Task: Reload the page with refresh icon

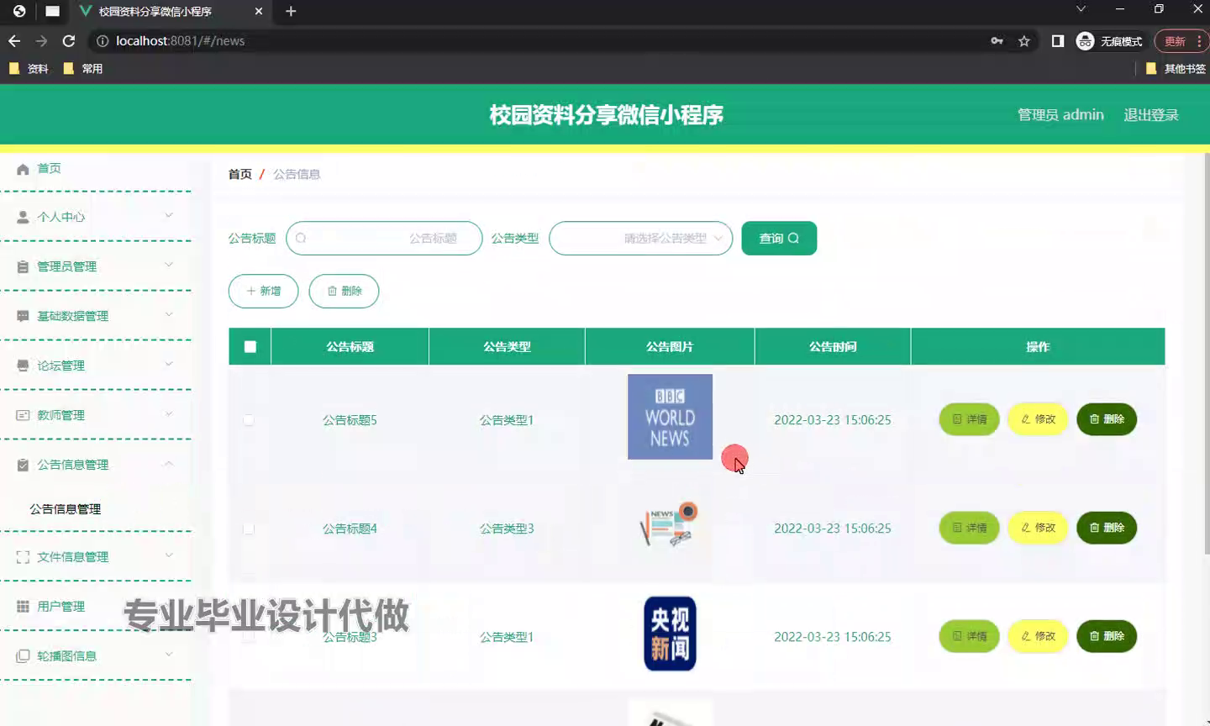Action: pos(69,41)
